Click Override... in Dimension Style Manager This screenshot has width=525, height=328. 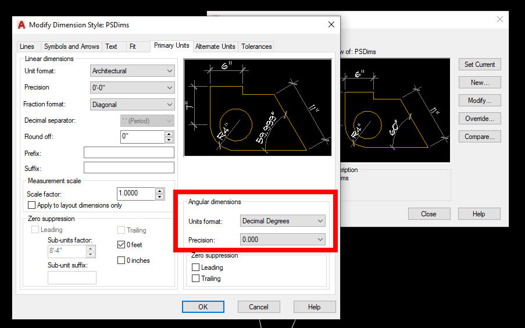point(480,119)
